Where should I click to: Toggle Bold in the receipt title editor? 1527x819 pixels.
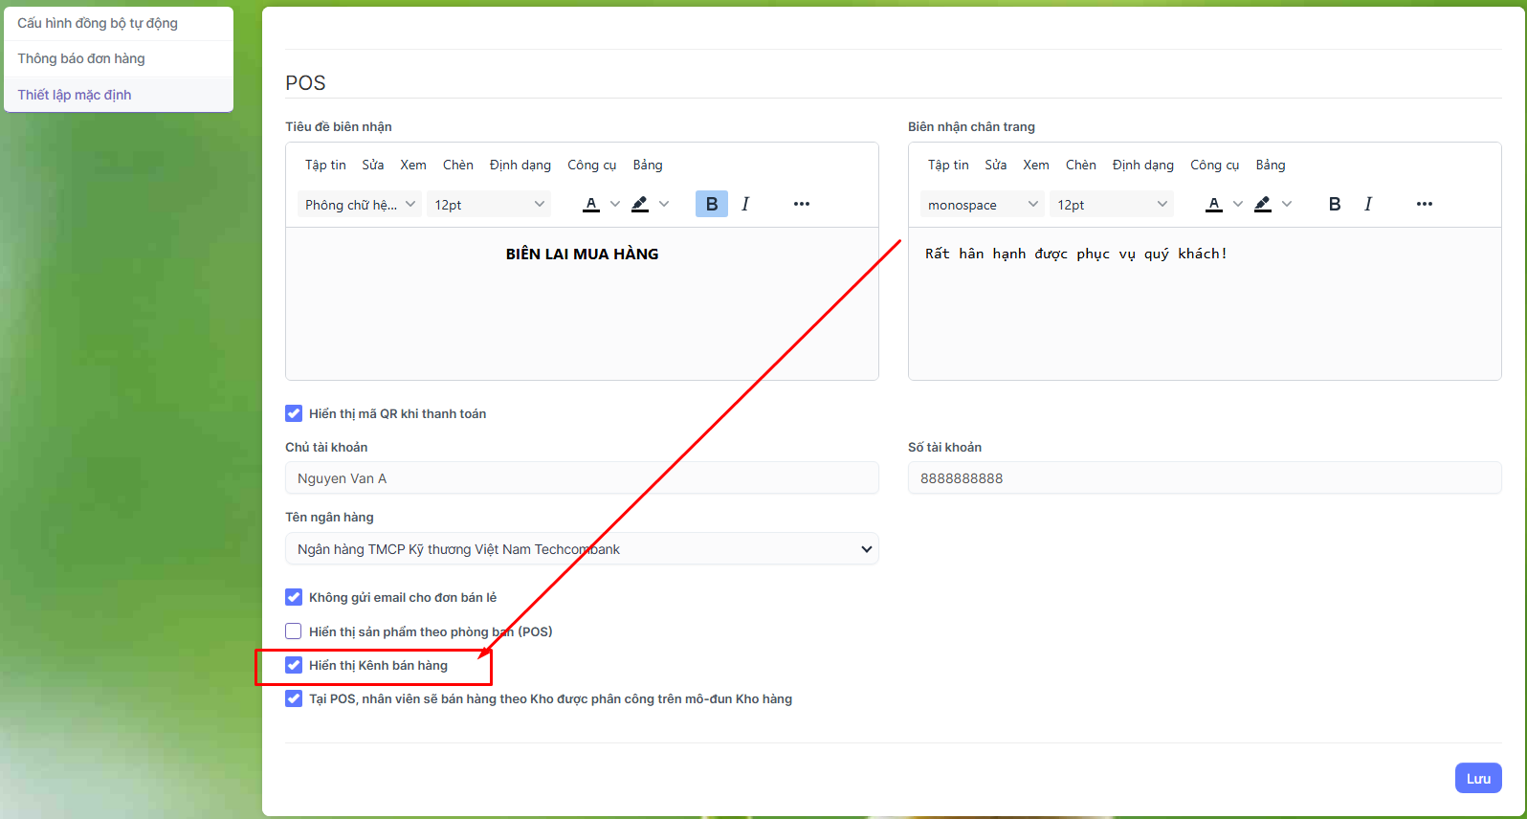coord(711,204)
